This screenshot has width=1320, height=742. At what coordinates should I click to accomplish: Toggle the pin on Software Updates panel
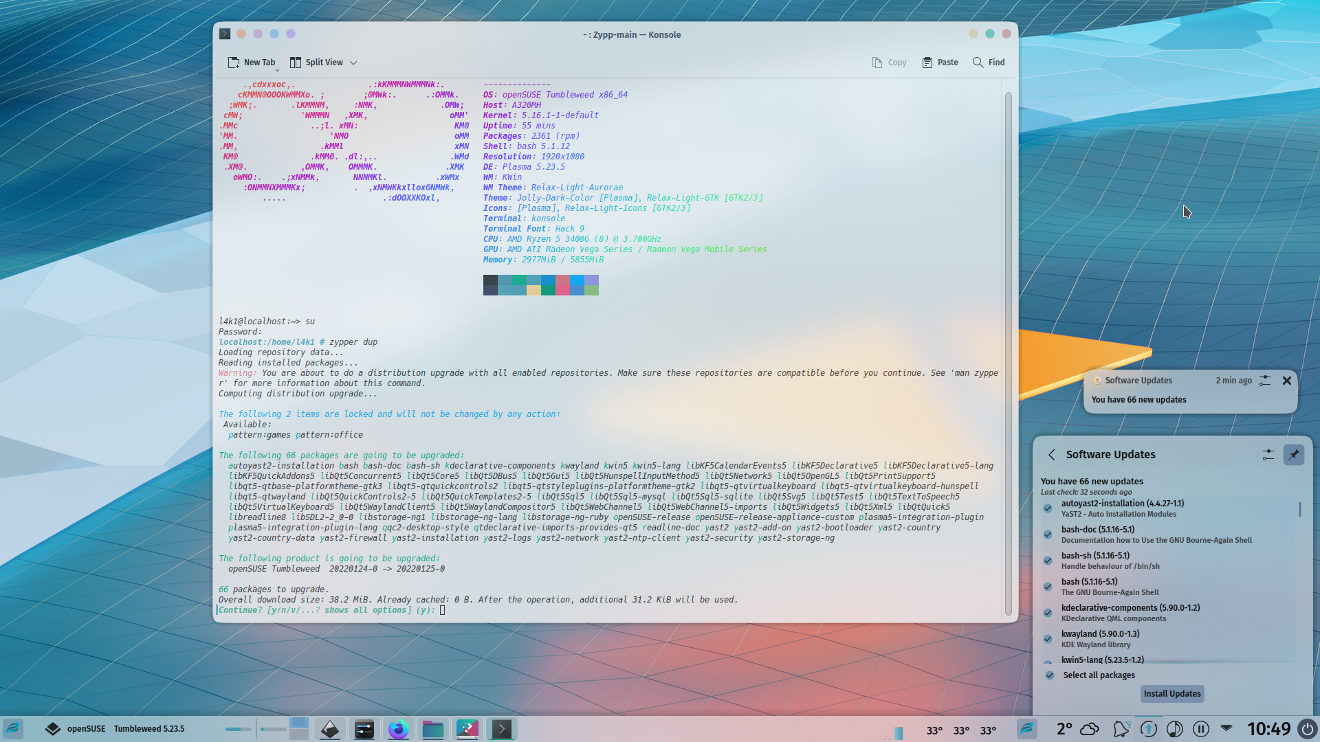pos(1293,455)
